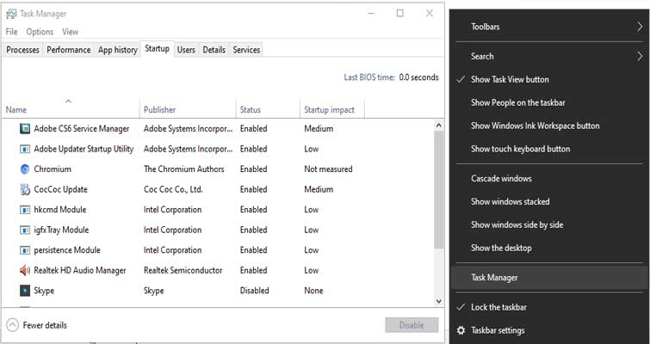The height and width of the screenshot is (344, 650).
Task: Switch to the Processes tab
Action: (x=22, y=50)
